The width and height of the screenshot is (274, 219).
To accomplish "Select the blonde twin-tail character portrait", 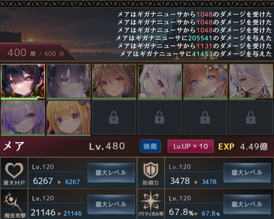I will pyautogui.click(x=68, y=117).
